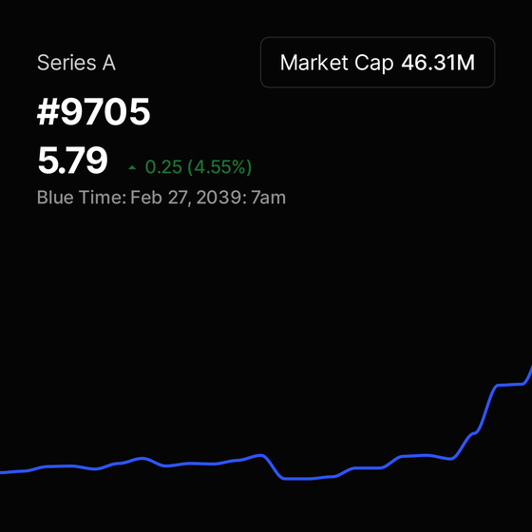Open the Market Cap 46.31M button
Viewport: 532px width, 532px height.
(x=377, y=63)
